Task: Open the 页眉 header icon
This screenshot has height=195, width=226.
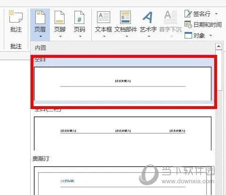Action: pos(40,17)
